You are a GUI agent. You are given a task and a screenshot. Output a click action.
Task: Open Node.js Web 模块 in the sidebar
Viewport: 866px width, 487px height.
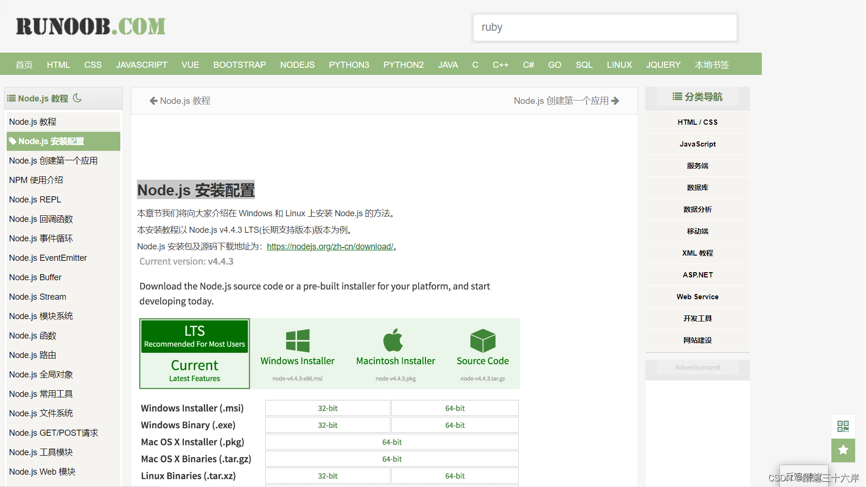[63, 472]
